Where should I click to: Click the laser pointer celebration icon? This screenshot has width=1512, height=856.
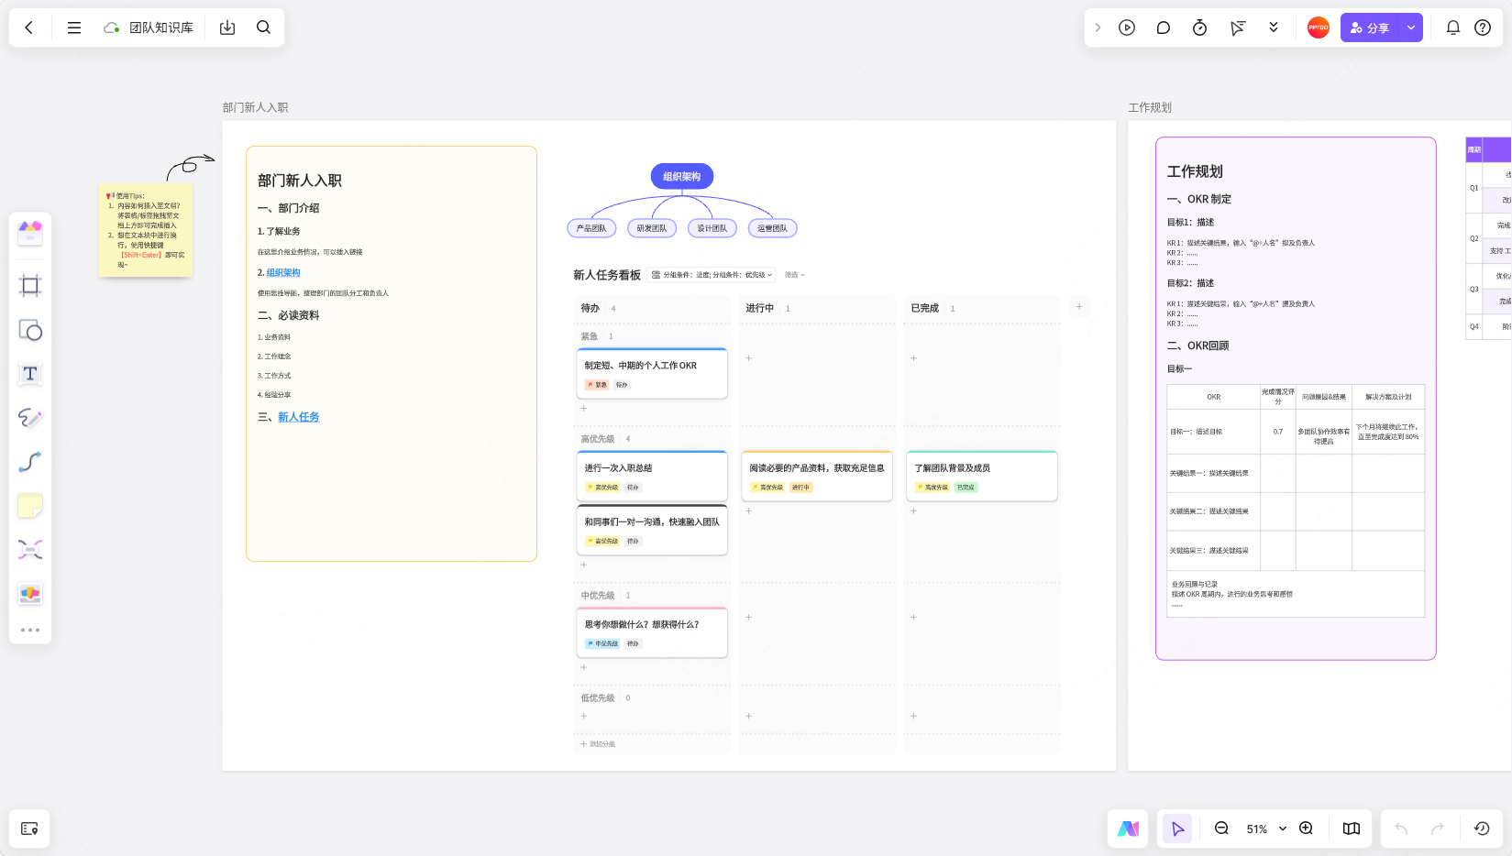click(1237, 27)
